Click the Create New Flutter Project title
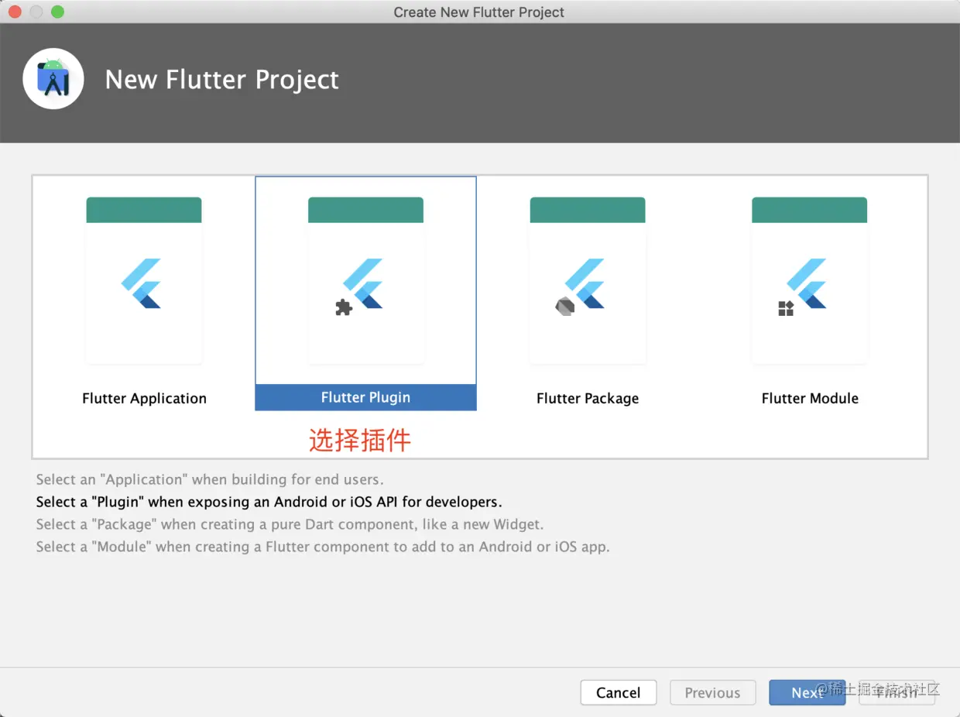The image size is (960, 717). [x=478, y=12]
